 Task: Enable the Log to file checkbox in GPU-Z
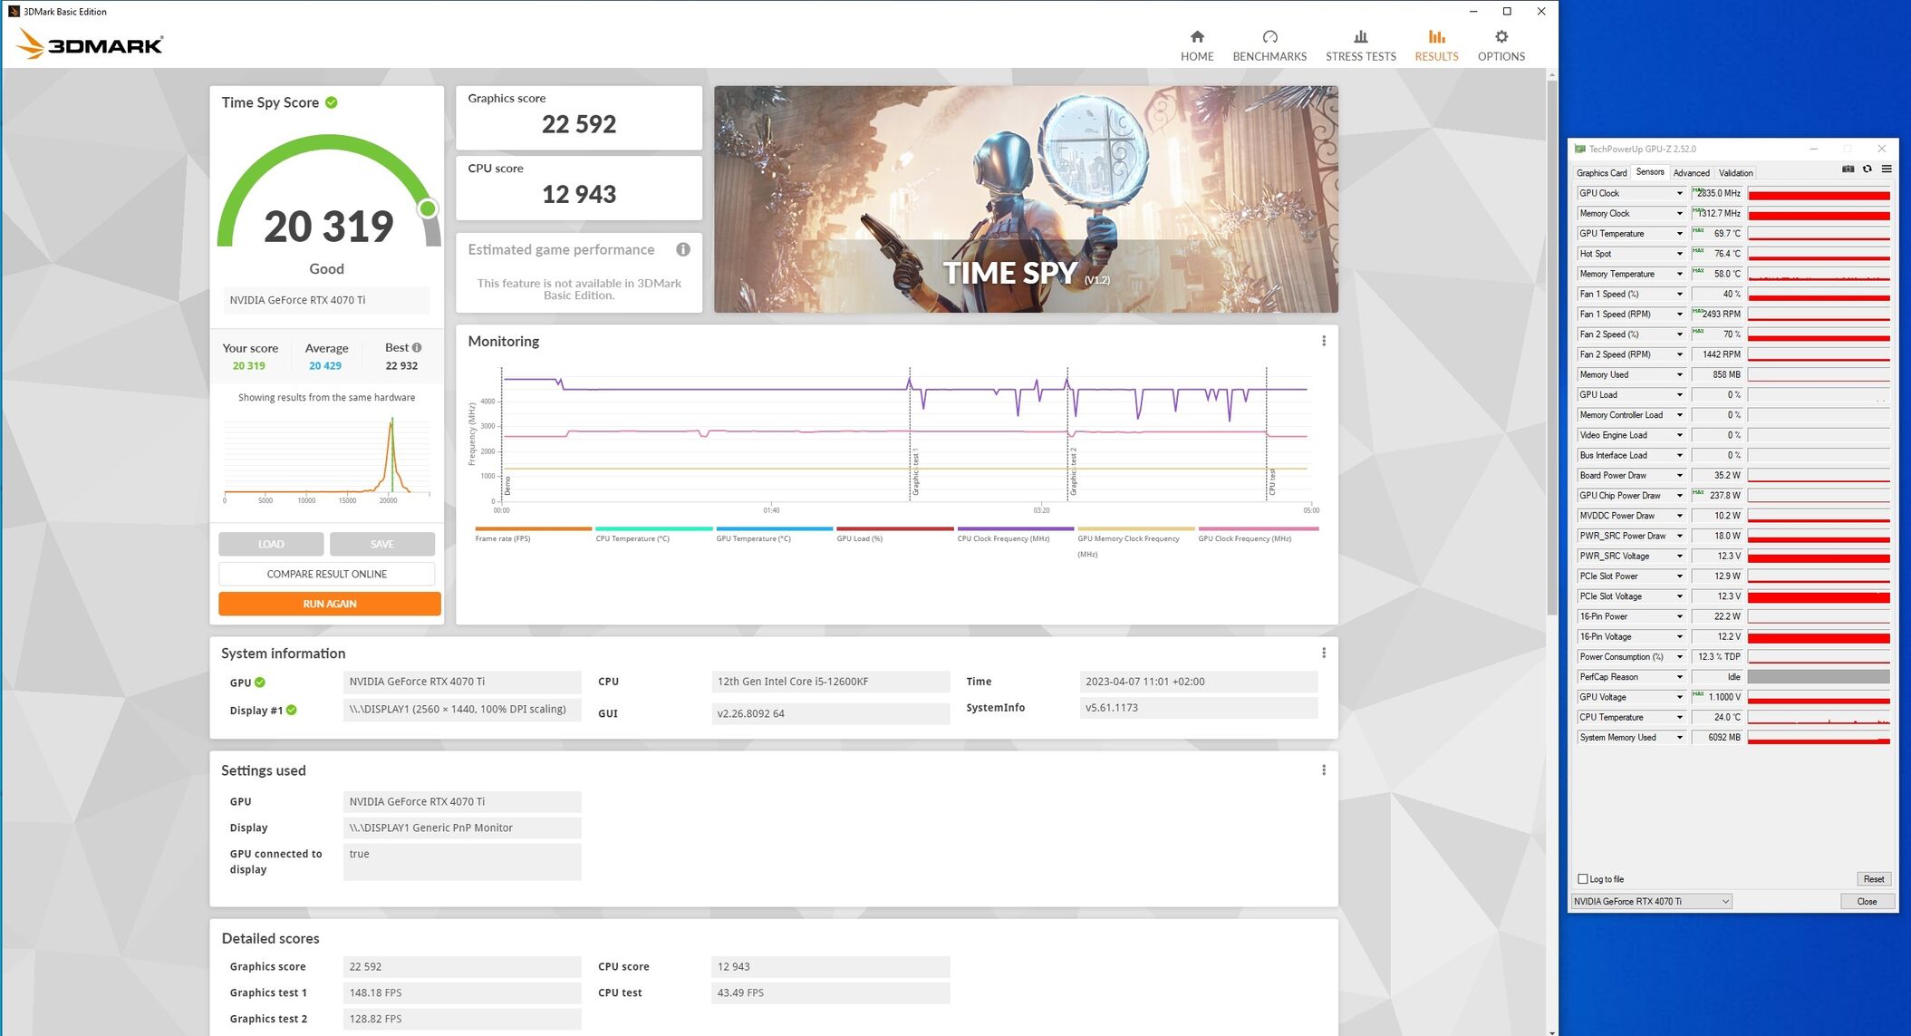point(1582,879)
